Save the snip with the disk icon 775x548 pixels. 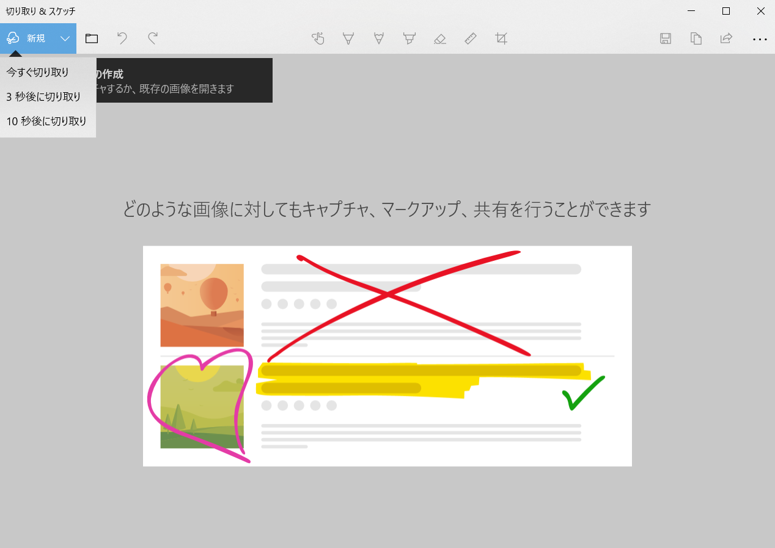click(x=665, y=38)
